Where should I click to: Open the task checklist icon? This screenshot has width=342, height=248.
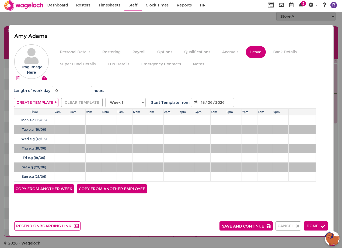tap(271, 5)
